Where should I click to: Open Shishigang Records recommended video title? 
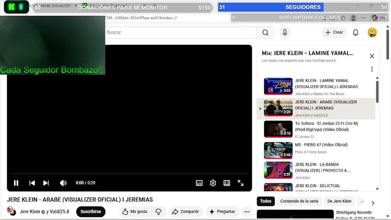(355, 215)
